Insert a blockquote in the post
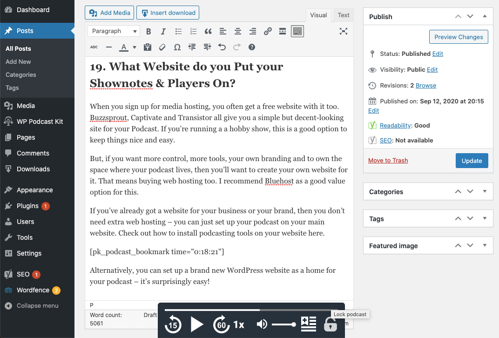This screenshot has height=338, width=499. tap(208, 31)
